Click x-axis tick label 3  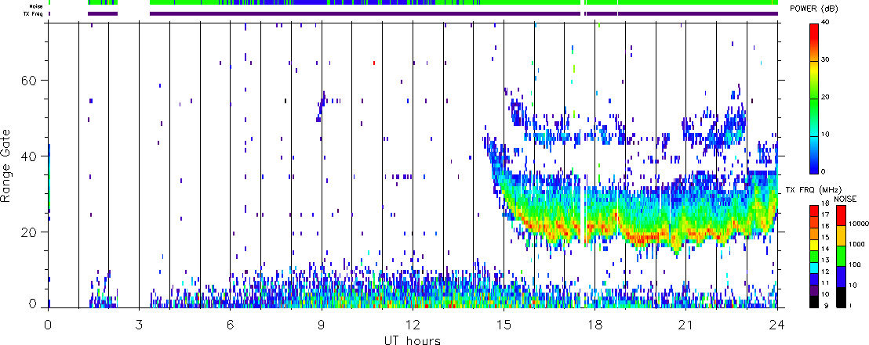tap(139, 324)
